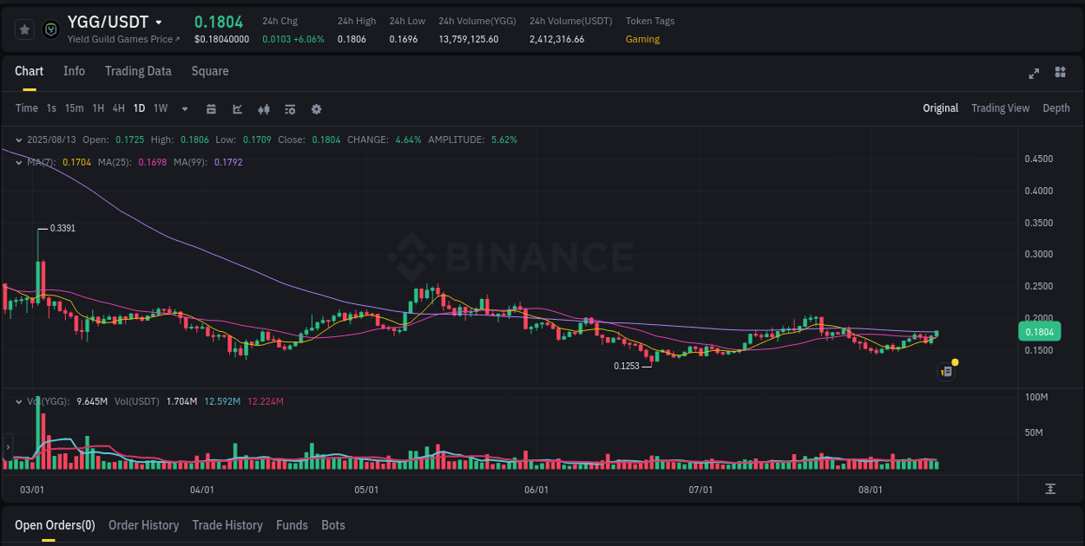The width and height of the screenshot is (1085, 546).
Task: Click the green 0.1804 price tag
Action: tap(1040, 331)
